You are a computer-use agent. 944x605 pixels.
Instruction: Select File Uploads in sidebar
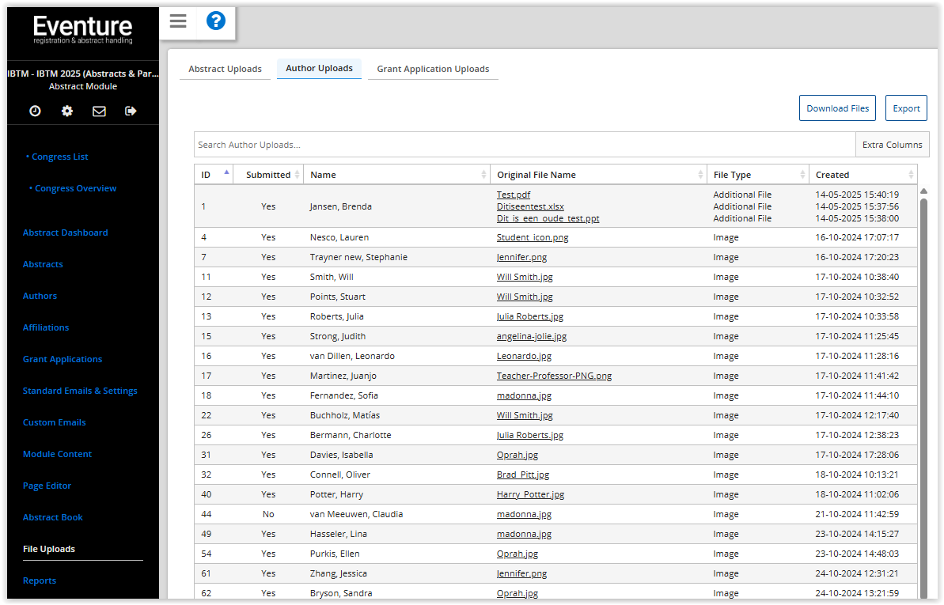(x=49, y=549)
